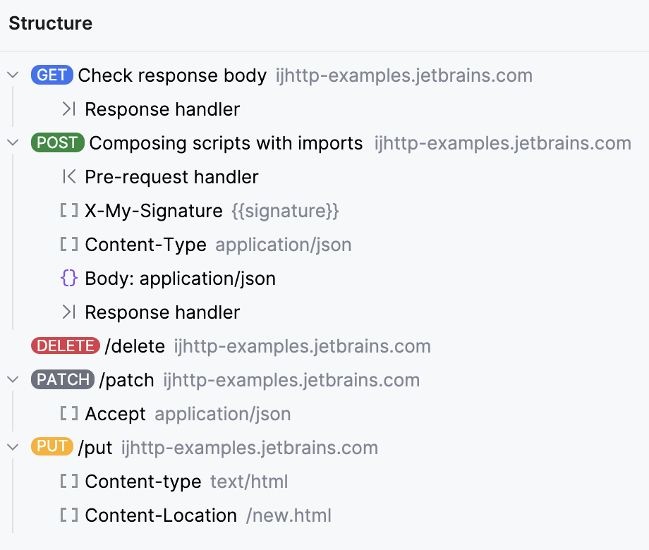
Task: Collapse the Check response body GET request
Action: point(12,75)
